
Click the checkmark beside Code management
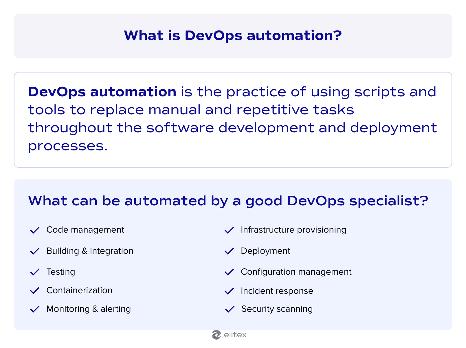coord(35,230)
